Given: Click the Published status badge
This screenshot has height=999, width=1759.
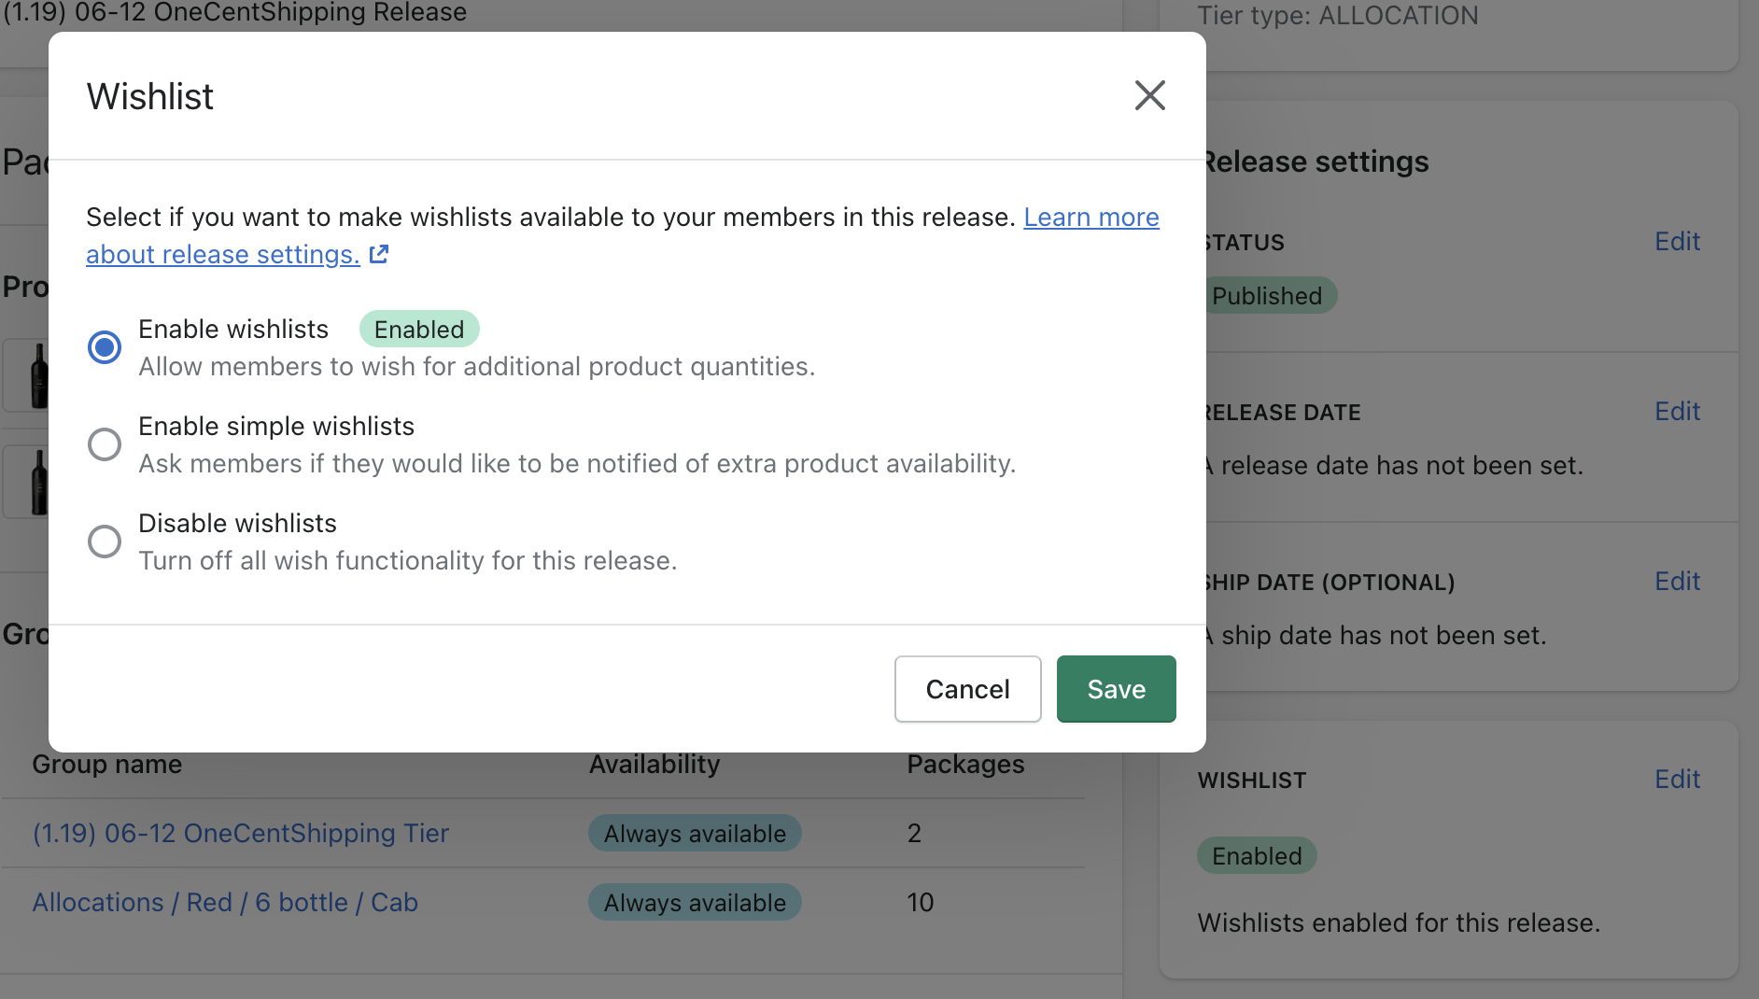Looking at the screenshot, I should coord(1267,296).
